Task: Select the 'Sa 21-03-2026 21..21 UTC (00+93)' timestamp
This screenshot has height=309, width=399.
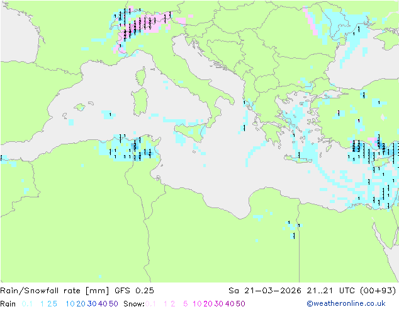Action: click(312, 291)
